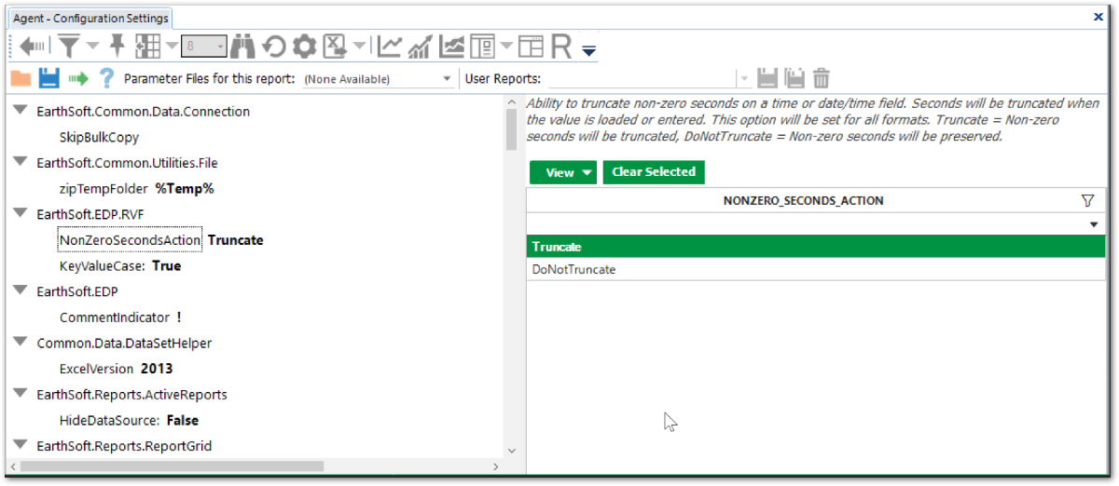The width and height of the screenshot is (1119, 486).
Task: Click the blue save disk icon
Action: (48, 78)
